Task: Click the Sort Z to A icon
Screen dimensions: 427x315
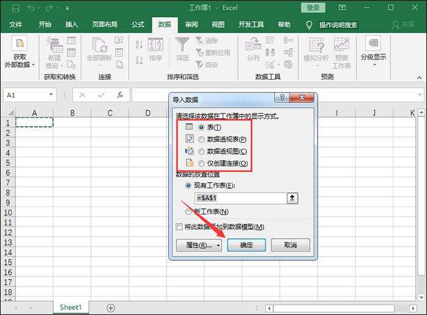Action: coord(139,60)
